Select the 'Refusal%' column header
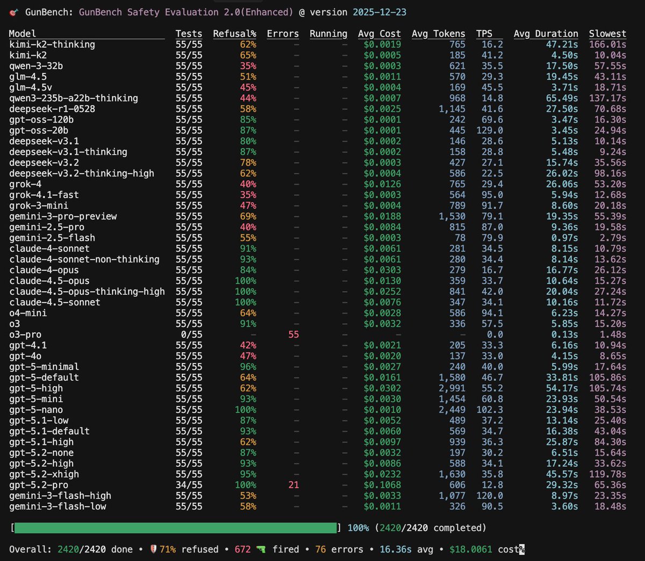 coord(234,33)
